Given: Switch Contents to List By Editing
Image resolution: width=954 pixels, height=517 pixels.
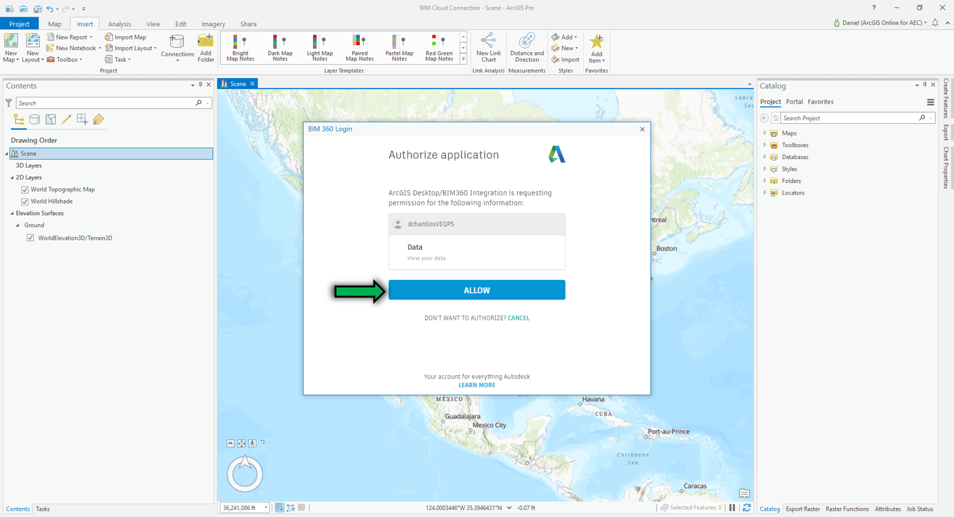Looking at the screenshot, I should click(x=66, y=120).
